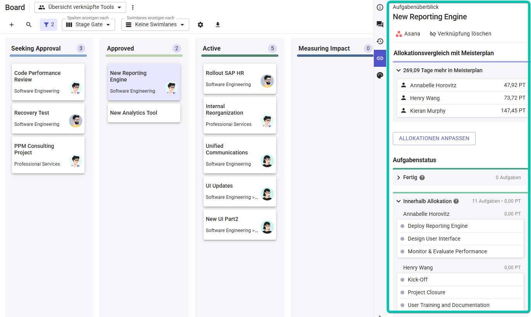Open the history panel via clock icon
531x317 pixels.
coord(380,41)
